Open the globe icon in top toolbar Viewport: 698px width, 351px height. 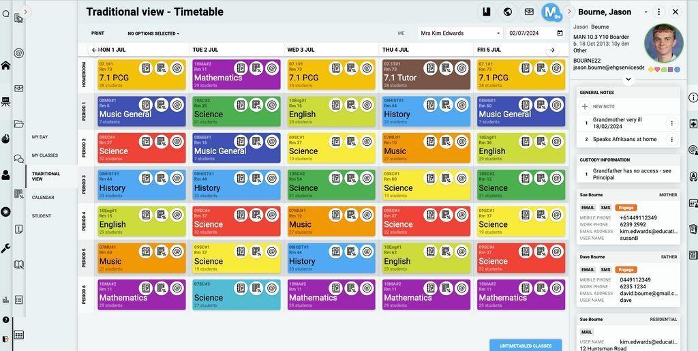pyautogui.click(x=507, y=12)
